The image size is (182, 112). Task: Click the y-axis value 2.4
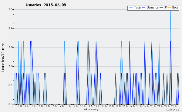pos(10,28)
